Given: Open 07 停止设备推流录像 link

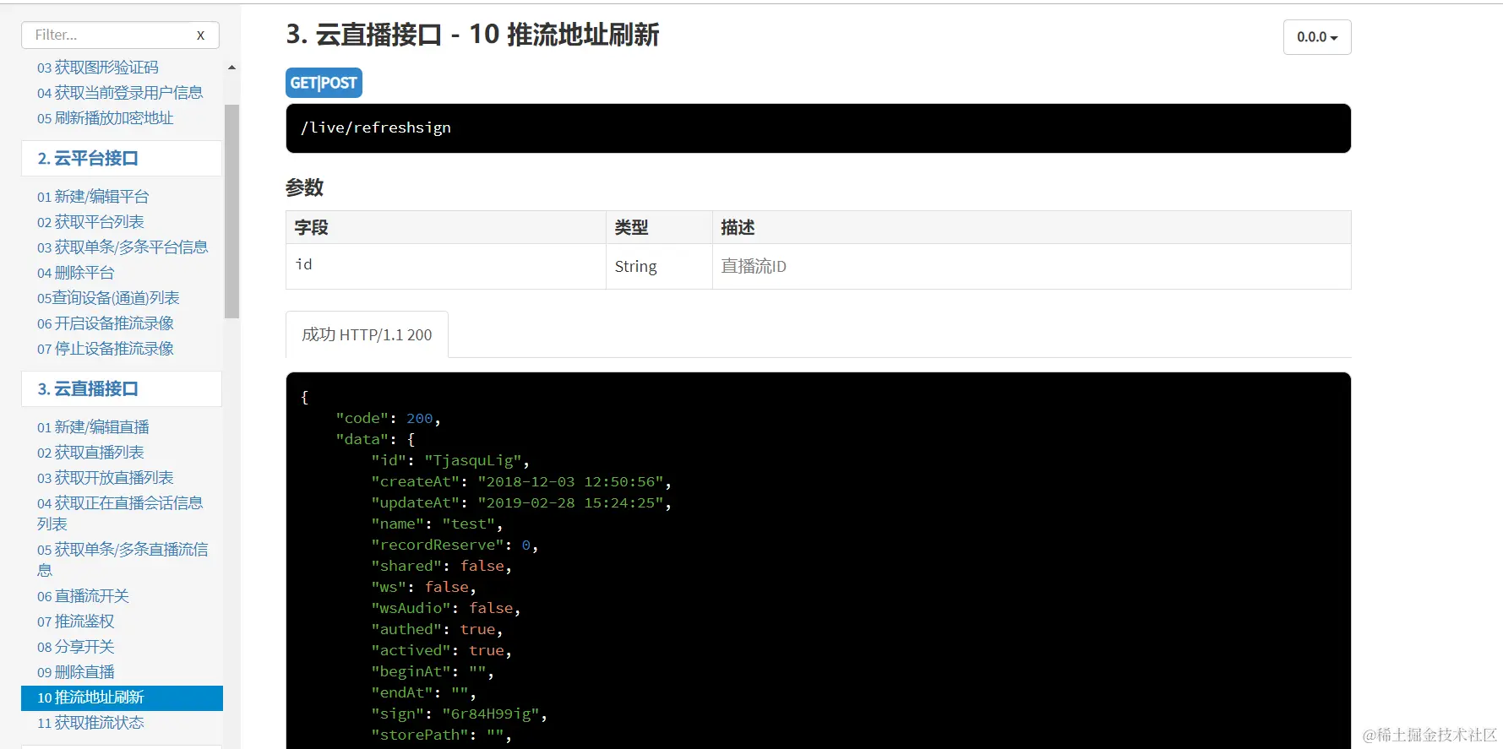Looking at the screenshot, I should [106, 349].
